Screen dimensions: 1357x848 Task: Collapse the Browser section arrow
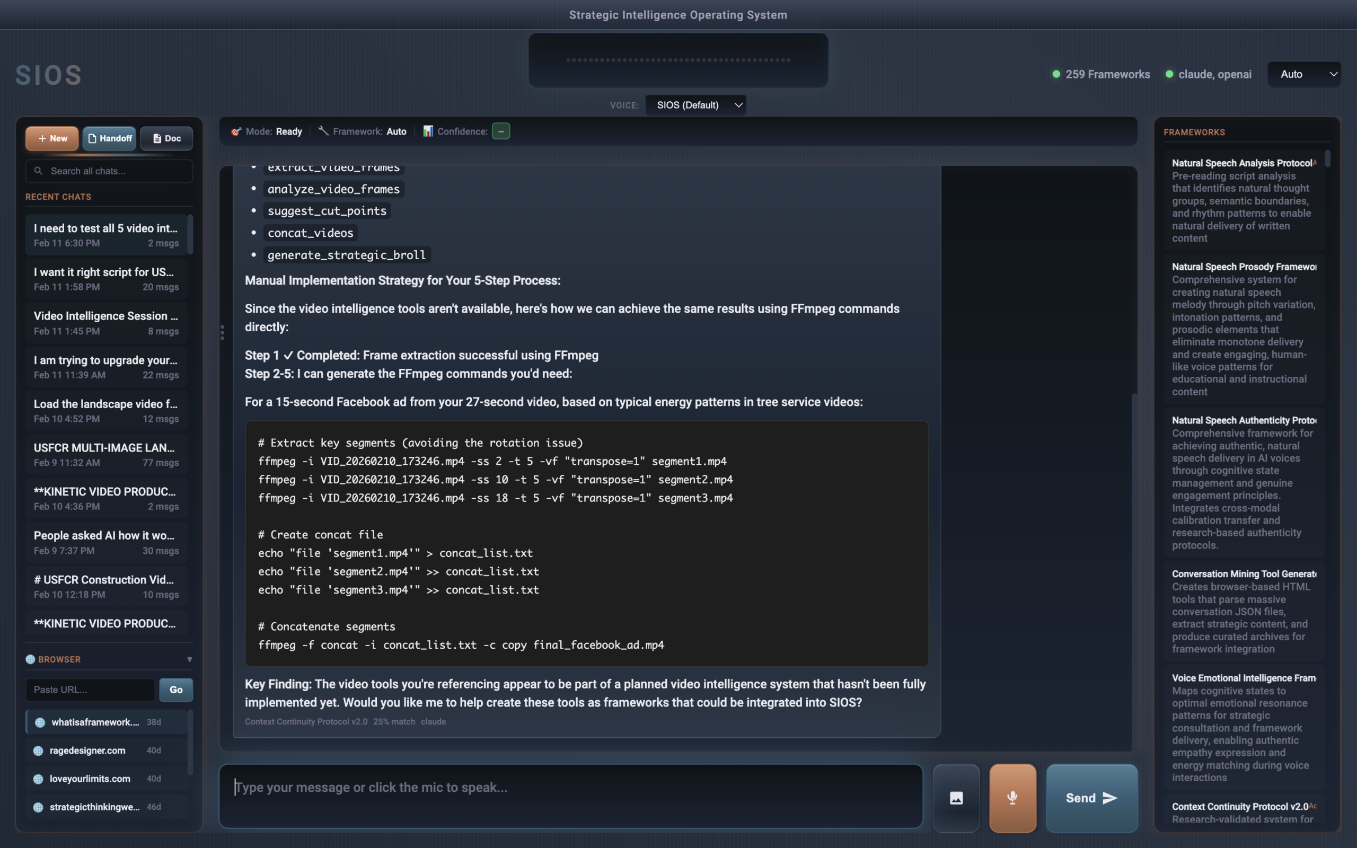coord(190,659)
